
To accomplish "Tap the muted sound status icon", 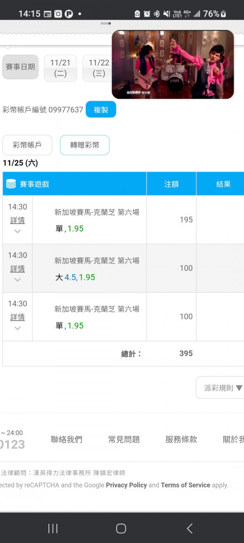I will click(x=166, y=14).
